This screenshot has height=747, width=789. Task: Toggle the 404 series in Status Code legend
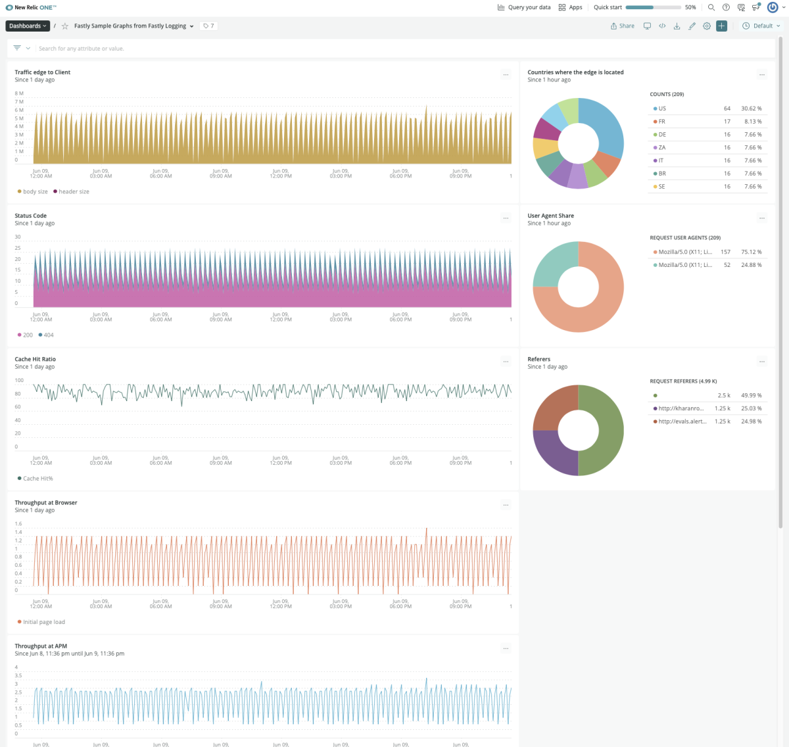[46, 335]
